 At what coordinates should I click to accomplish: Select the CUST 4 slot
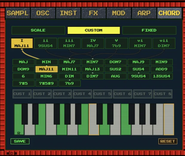[82, 94]
